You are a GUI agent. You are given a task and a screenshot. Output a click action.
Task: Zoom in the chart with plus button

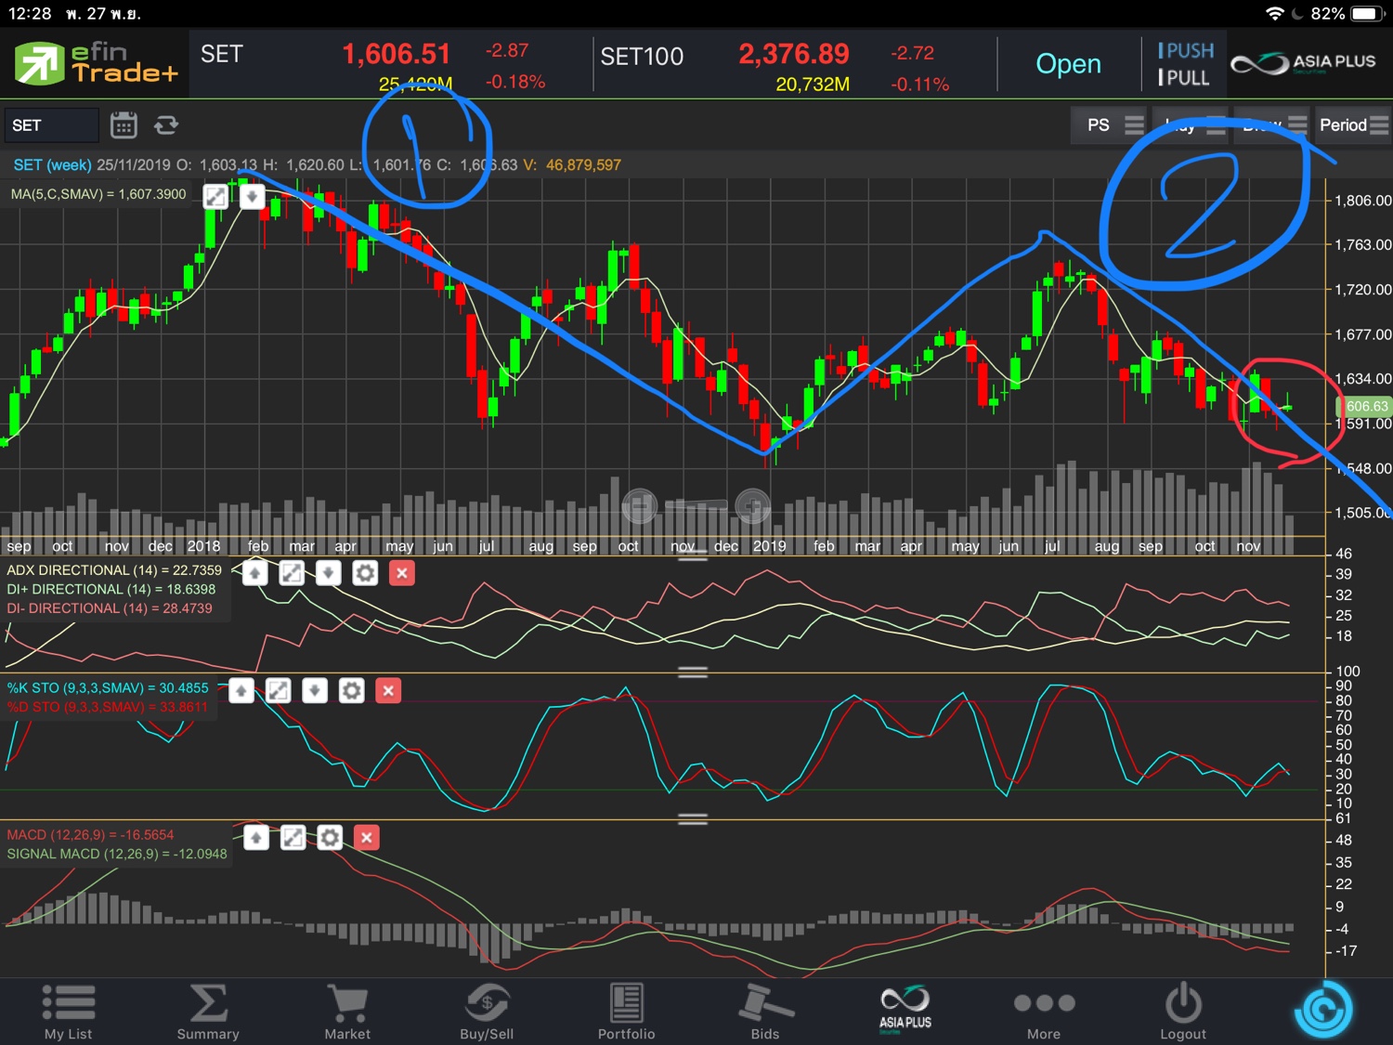[752, 506]
